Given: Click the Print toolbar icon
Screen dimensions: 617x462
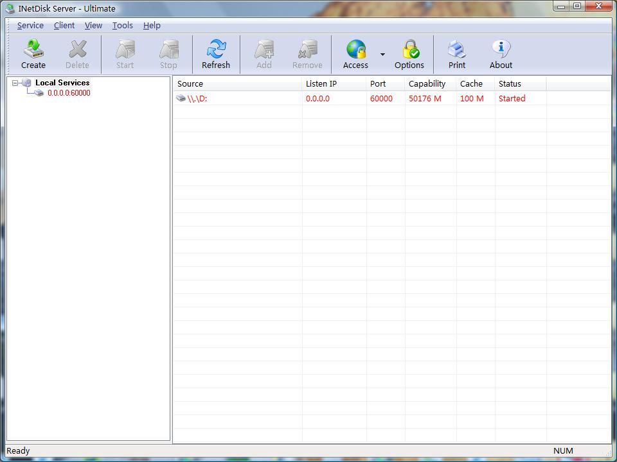Looking at the screenshot, I should pos(457,50).
